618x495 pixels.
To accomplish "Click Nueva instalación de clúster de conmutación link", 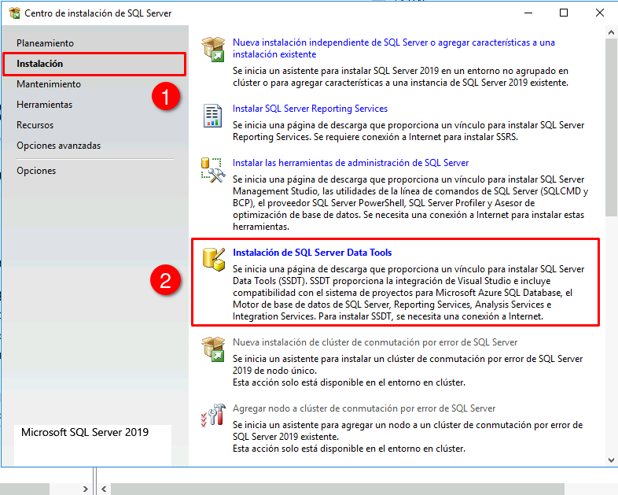I will tap(375, 342).
